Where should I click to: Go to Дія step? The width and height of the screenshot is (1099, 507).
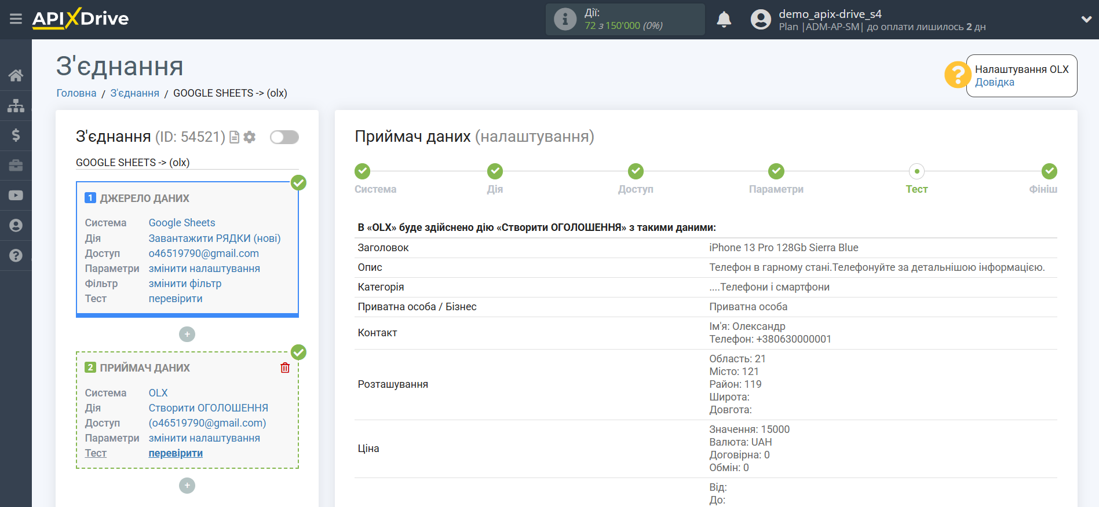495,171
